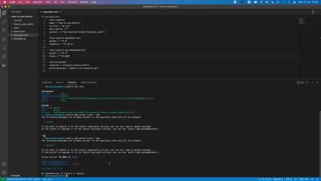Open the Explorer view in activity bar
Screen dimensions: 321x181
pos(4,13)
